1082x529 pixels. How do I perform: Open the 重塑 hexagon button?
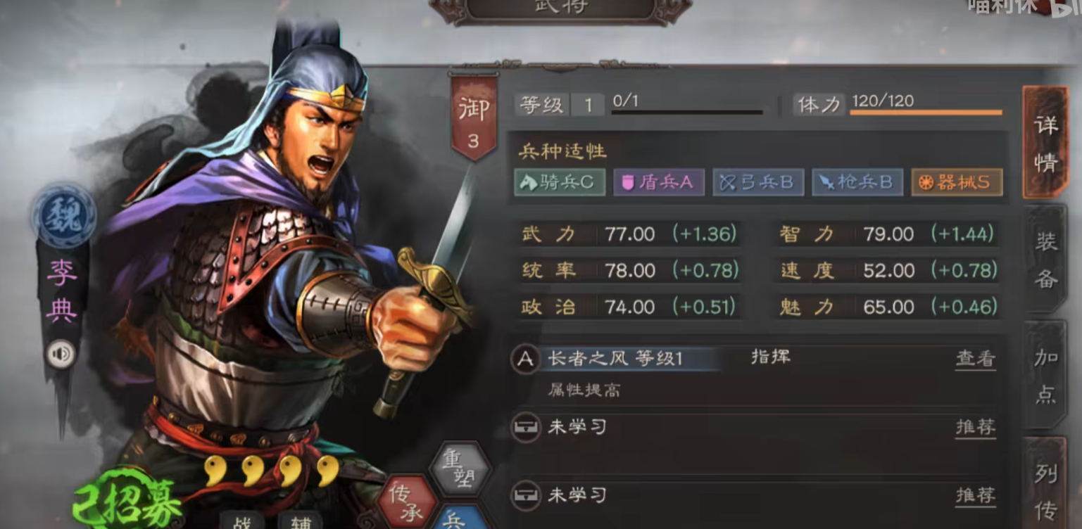[x=459, y=469]
